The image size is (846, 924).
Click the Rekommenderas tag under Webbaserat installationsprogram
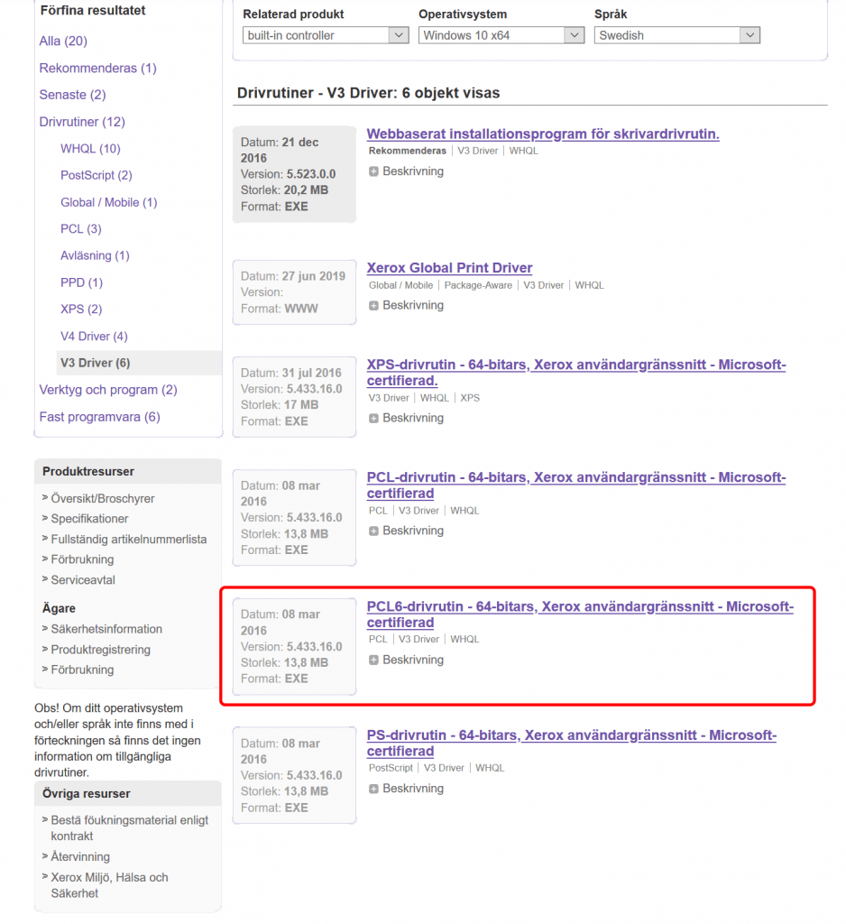coord(407,151)
